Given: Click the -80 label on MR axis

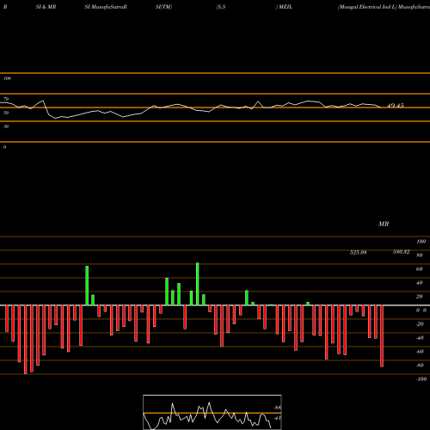Looking at the screenshot, I should click(x=420, y=365).
